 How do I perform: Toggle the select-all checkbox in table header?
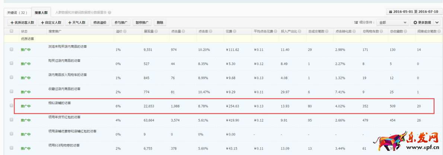12,31
